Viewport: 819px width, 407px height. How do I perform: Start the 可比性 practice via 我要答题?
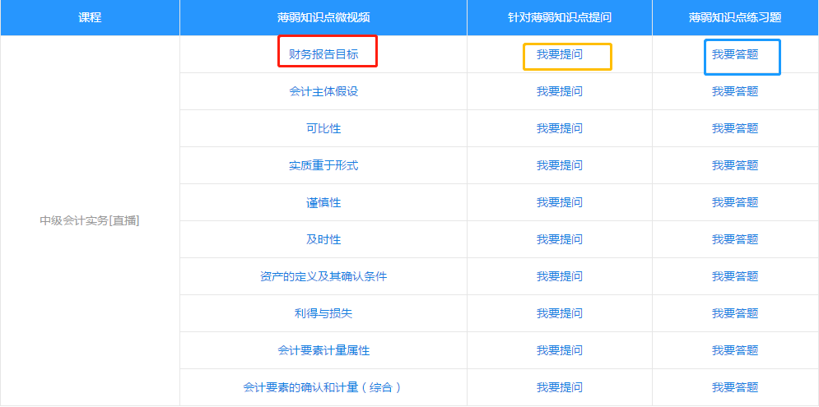click(x=735, y=128)
